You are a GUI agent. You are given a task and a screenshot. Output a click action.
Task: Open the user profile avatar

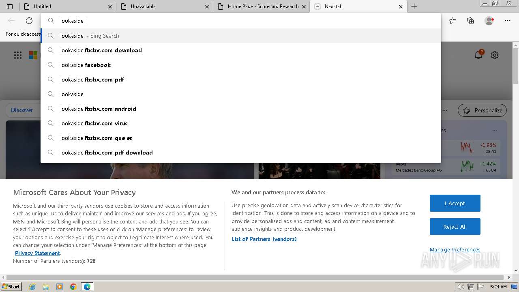click(x=489, y=21)
